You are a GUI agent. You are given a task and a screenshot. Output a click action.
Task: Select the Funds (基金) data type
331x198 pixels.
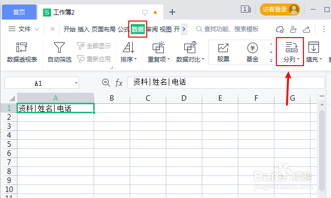click(252, 53)
